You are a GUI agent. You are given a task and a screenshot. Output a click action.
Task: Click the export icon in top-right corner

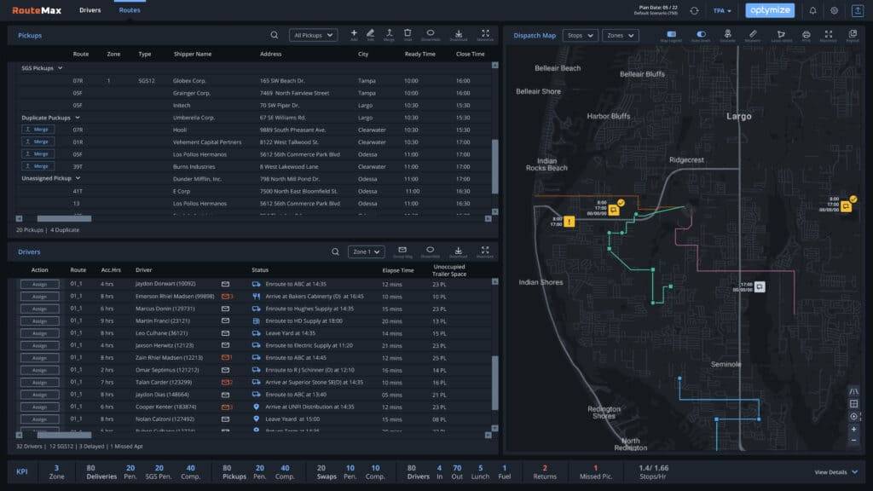click(x=858, y=10)
